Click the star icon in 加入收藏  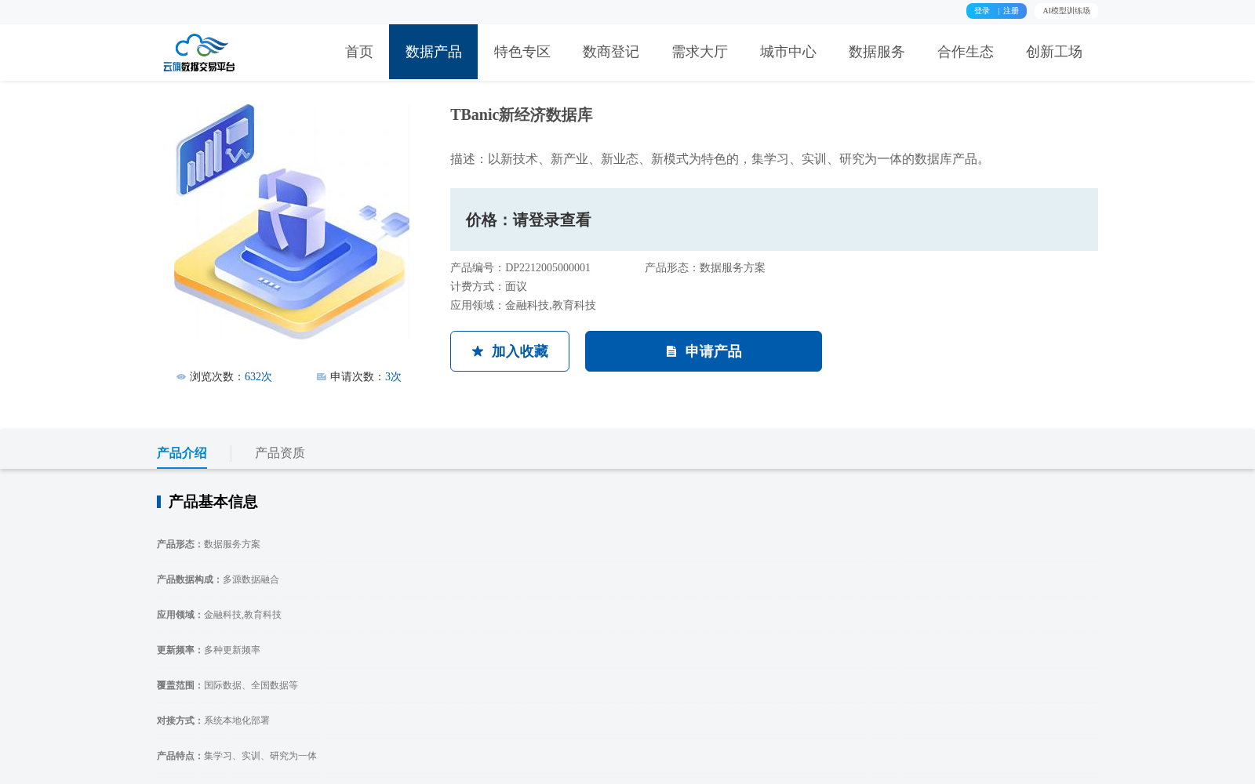[x=478, y=351]
